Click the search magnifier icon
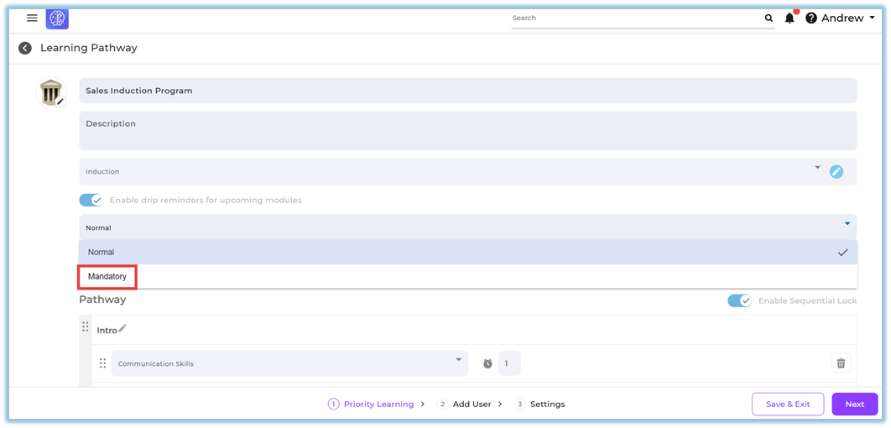Image resolution: width=891 pixels, height=428 pixels. [x=769, y=18]
